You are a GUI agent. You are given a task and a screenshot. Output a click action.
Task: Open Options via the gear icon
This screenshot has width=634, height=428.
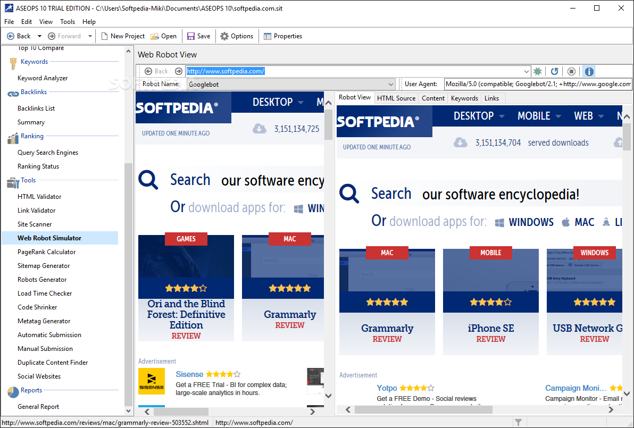tap(224, 36)
